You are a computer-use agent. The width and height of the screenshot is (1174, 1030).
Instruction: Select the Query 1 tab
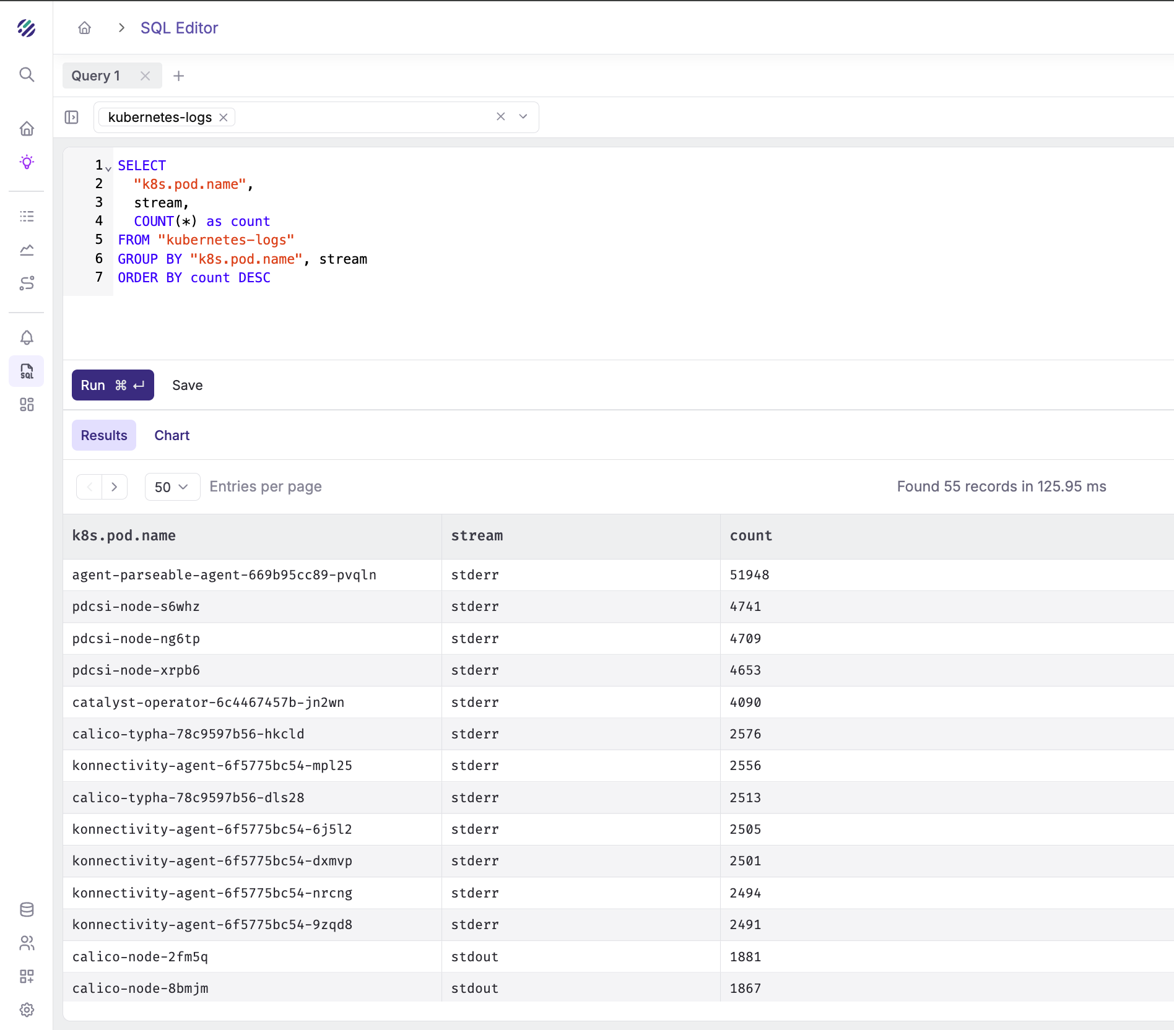point(96,76)
